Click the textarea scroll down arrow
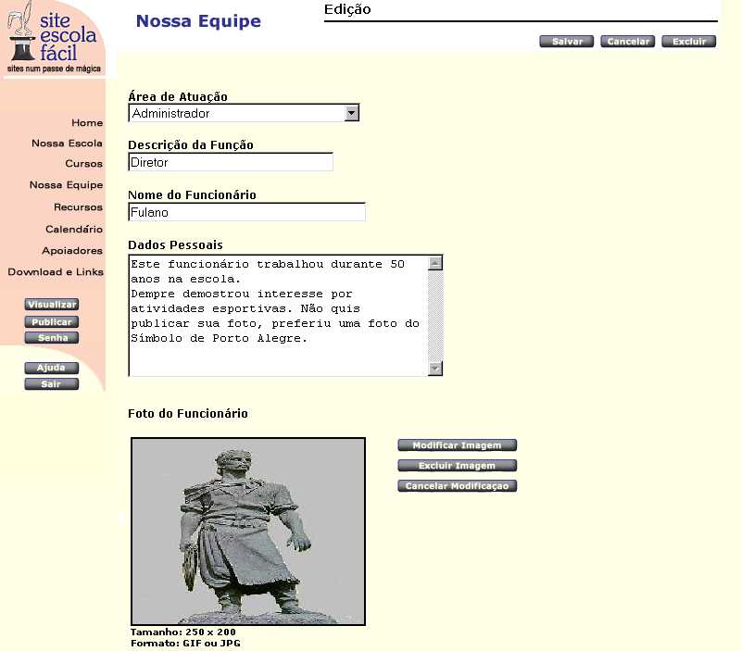The image size is (741, 651). pos(434,368)
